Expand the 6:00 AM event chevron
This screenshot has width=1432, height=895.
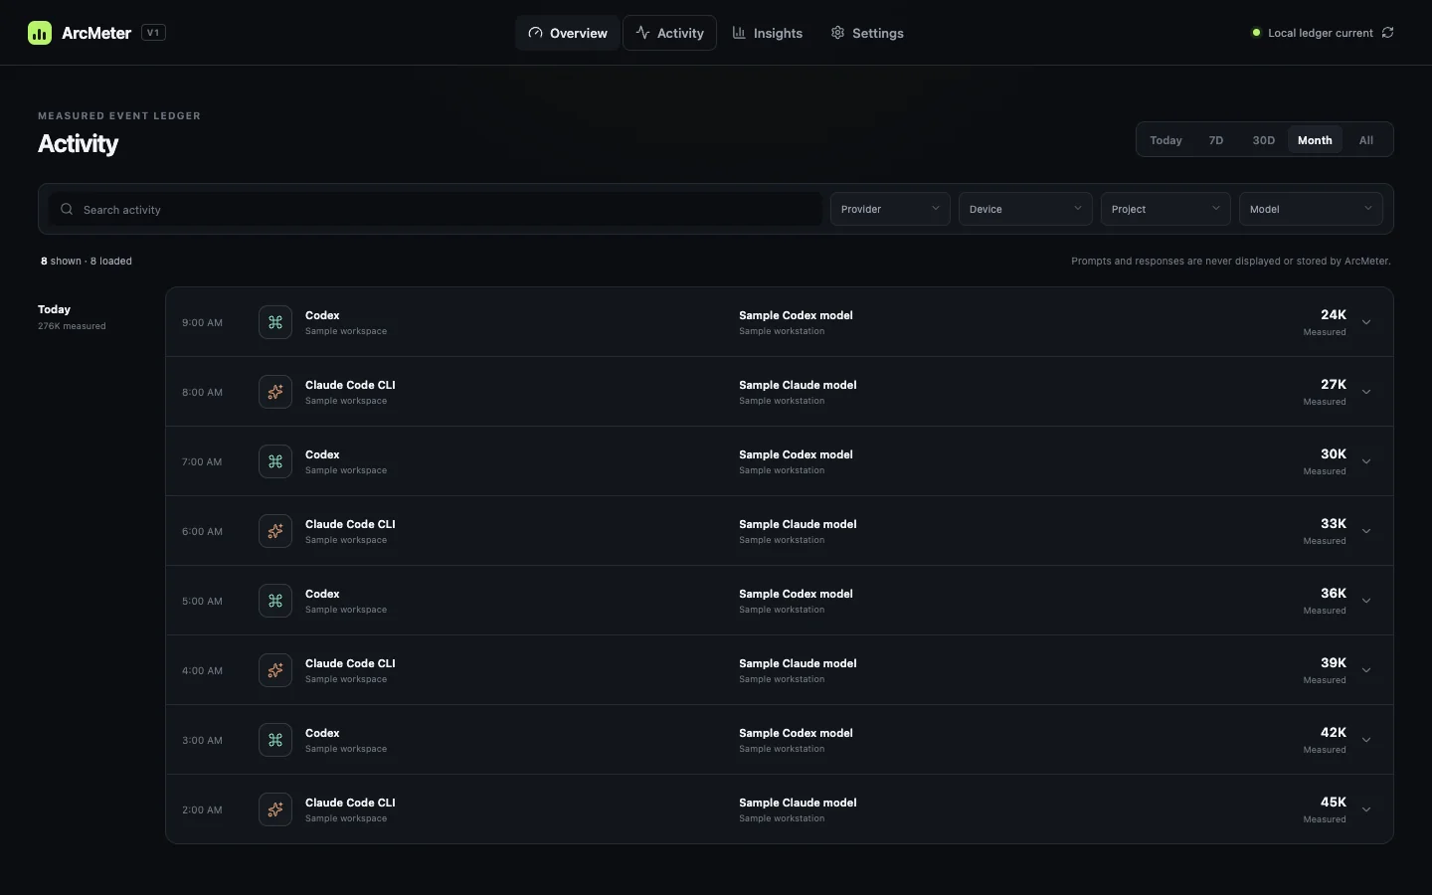pyautogui.click(x=1366, y=531)
